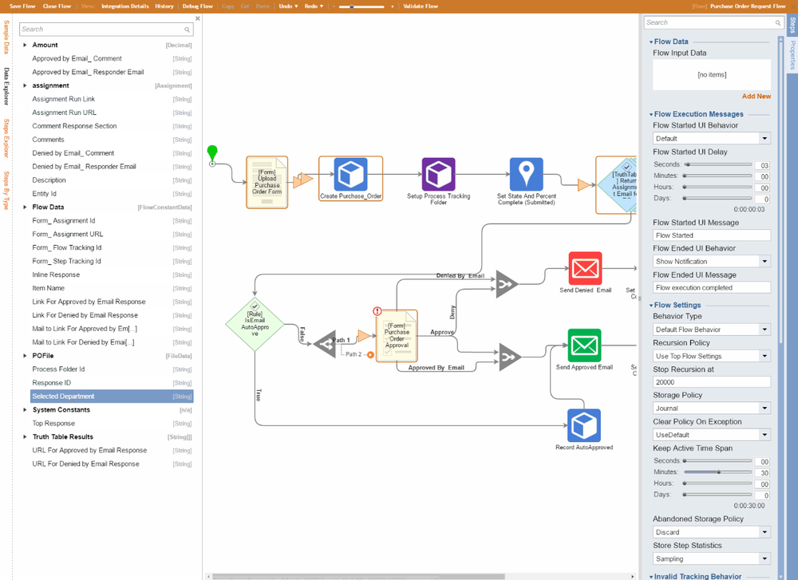Change the Recursion Policy dropdown

tap(711, 355)
